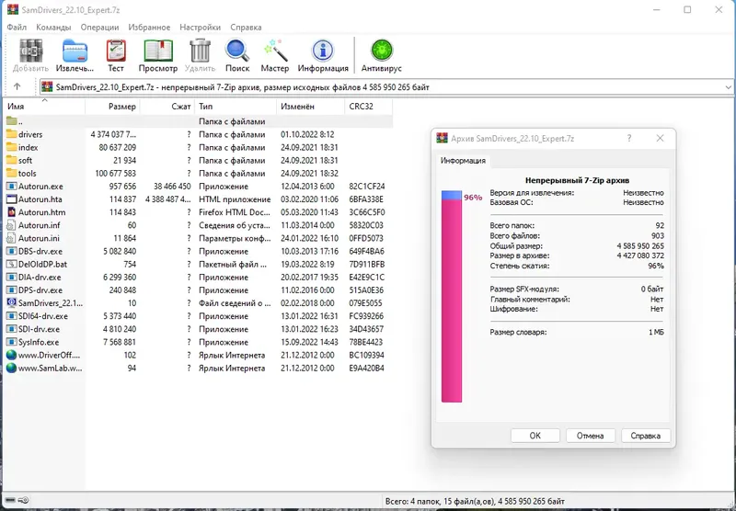Click the Delete (Удалить) trash icon
736x511 pixels.
click(x=200, y=51)
